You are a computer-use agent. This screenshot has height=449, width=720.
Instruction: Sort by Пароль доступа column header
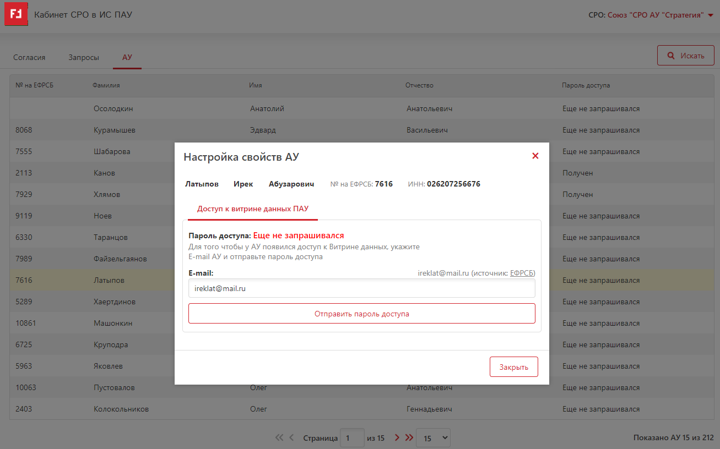click(x=586, y=85)
